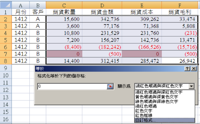Choose 黃色填滿與深黃色文字 option

[165, 97]
